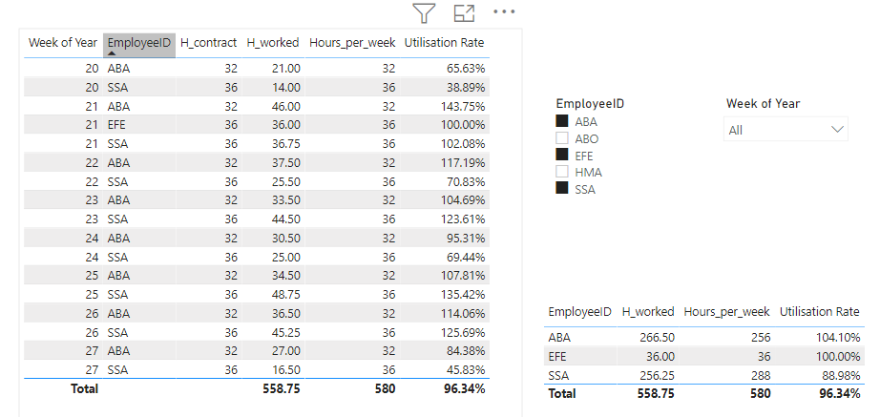Sort summary table by EmployeeID header
This screenshot has height=417, width=880.
tap(579, 311)
